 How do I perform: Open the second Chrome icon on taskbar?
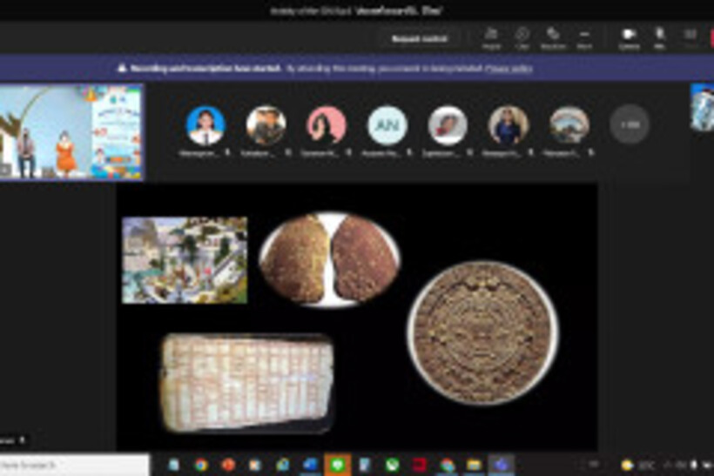pyautogui.click(x=448, y=465)
